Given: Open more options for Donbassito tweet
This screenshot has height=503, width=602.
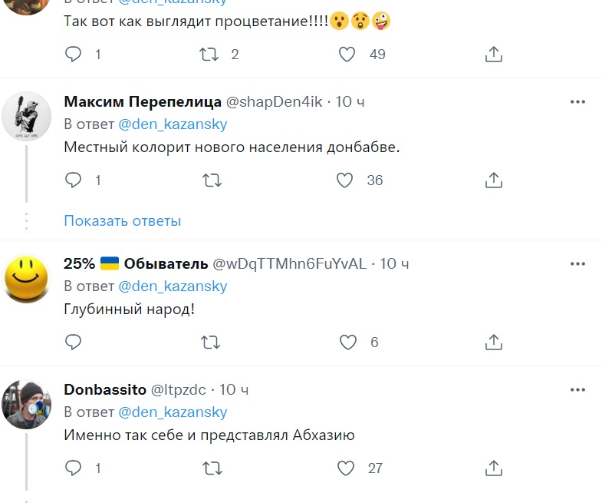Looking at the screenshot, I should pos(577,389).
